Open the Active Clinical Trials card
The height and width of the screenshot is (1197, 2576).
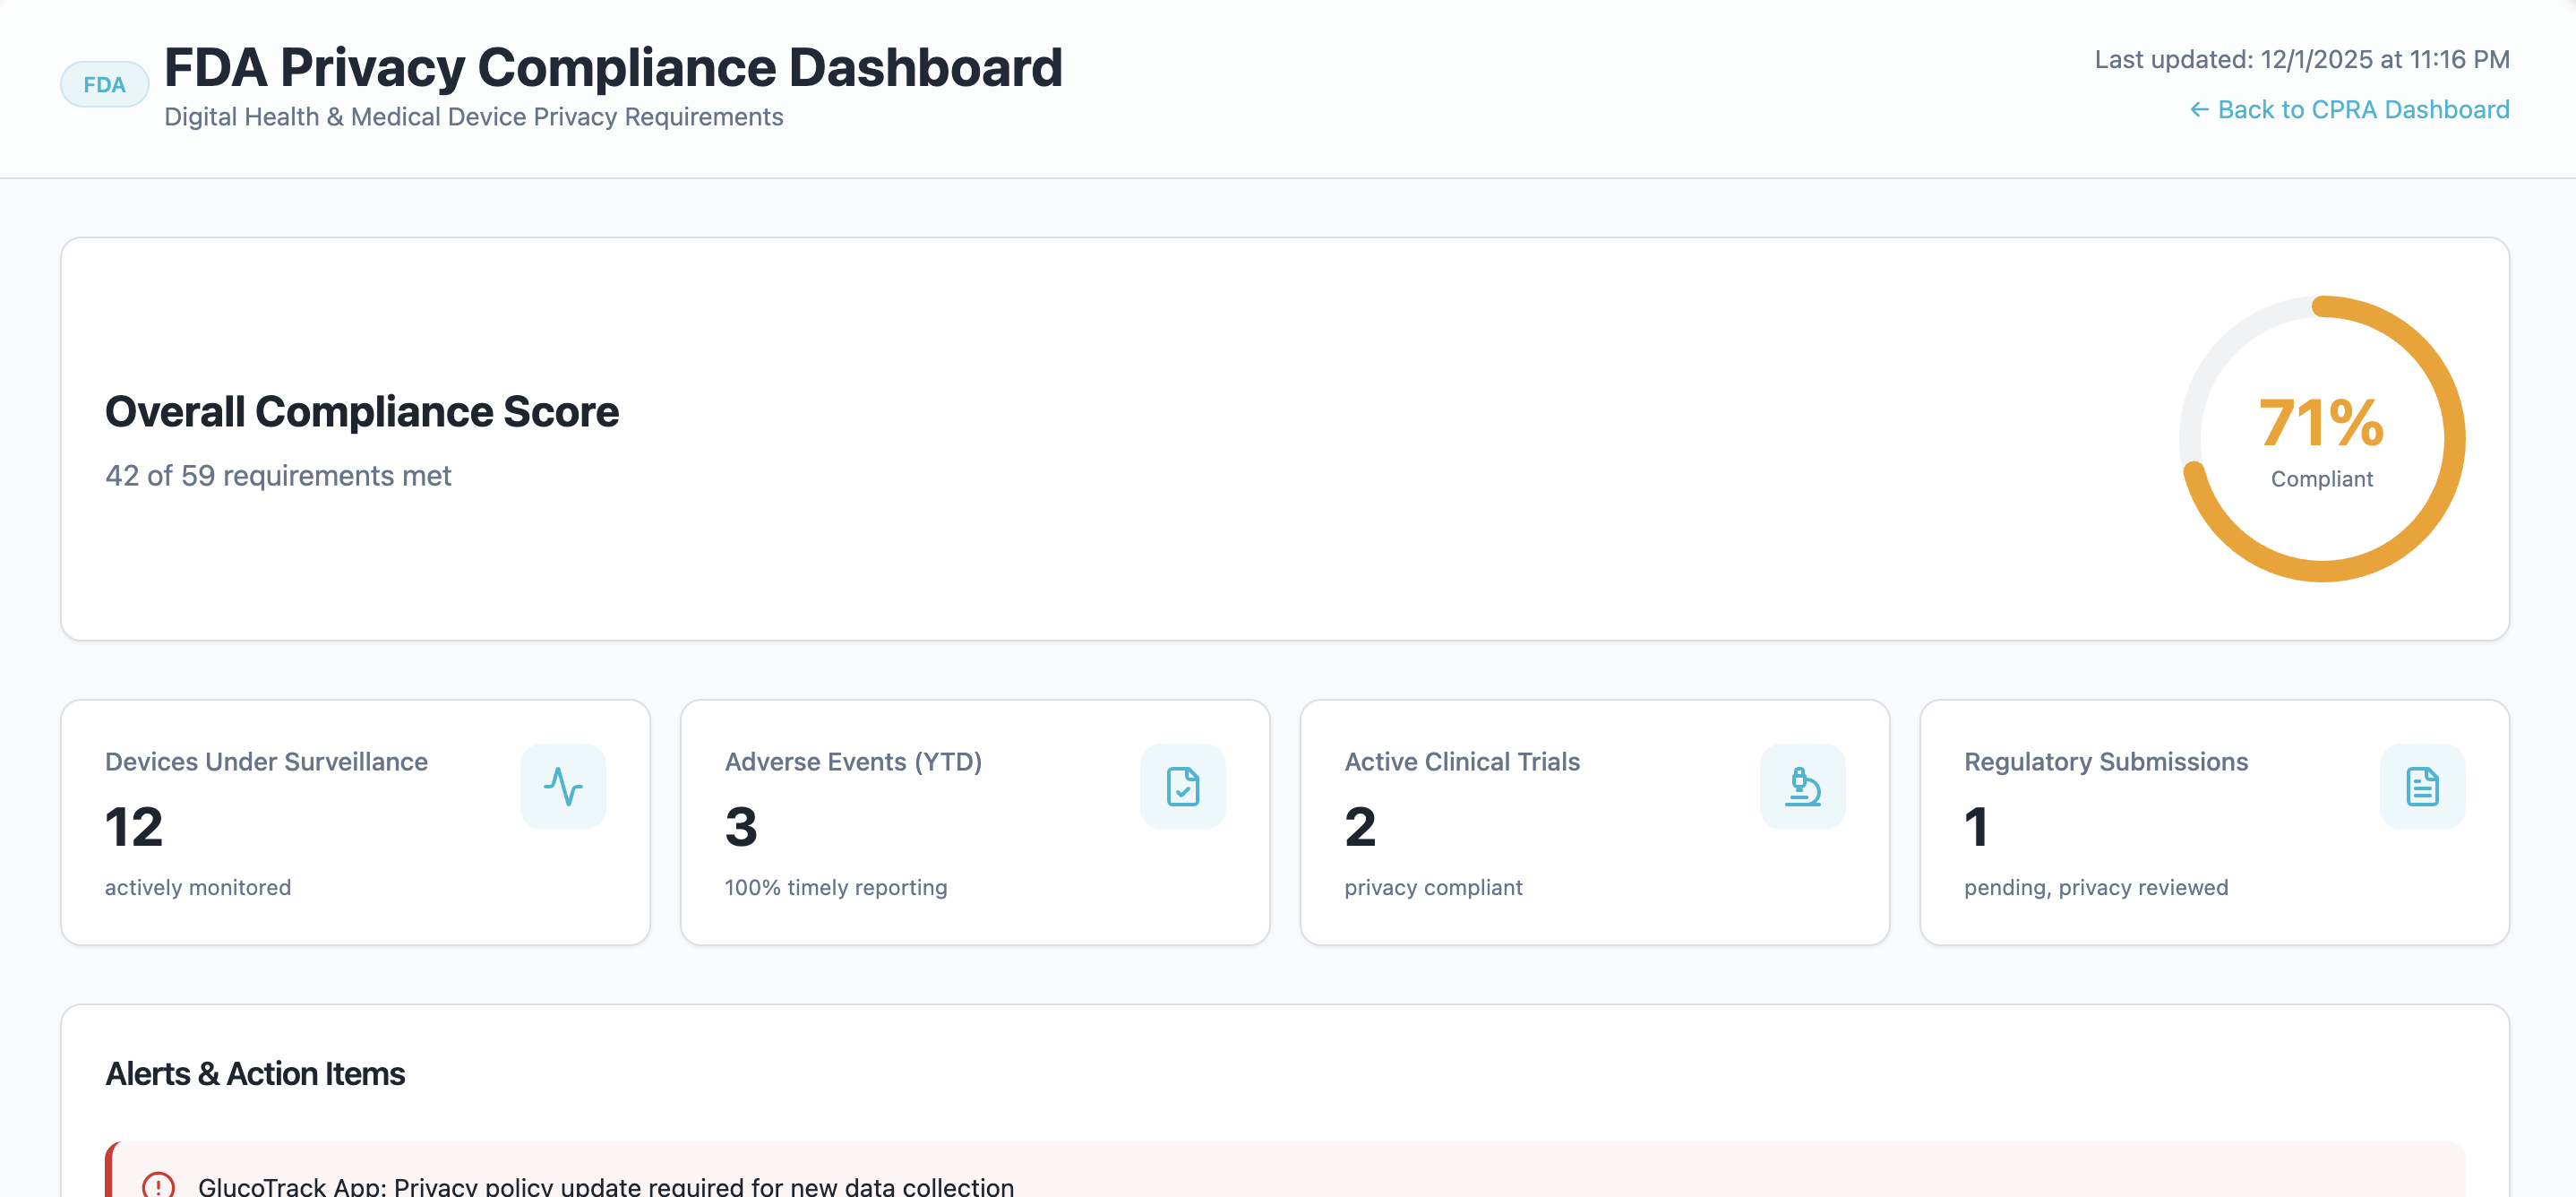point(1594,822)
